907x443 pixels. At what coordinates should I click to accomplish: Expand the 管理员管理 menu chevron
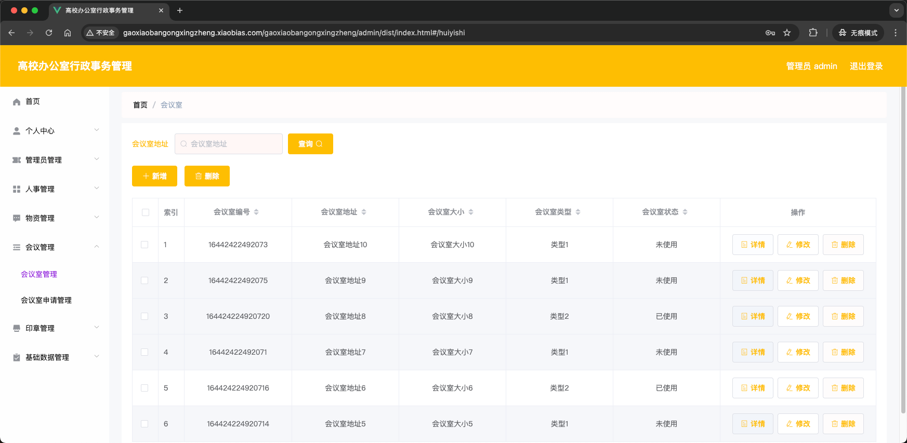(97, 159)
